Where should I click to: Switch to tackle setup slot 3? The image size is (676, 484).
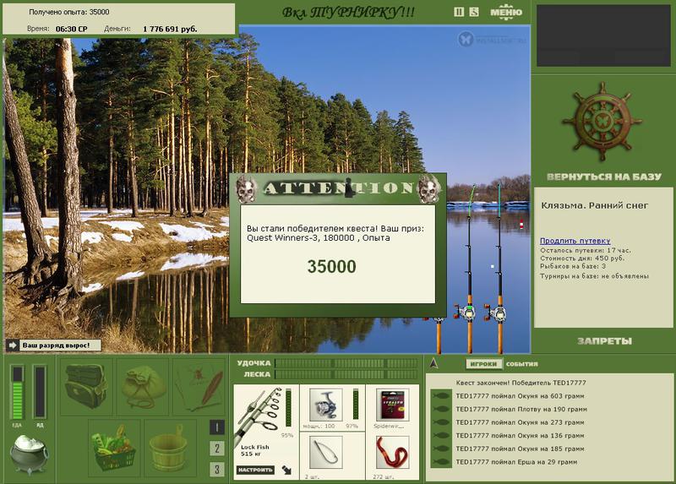(217, 469)
